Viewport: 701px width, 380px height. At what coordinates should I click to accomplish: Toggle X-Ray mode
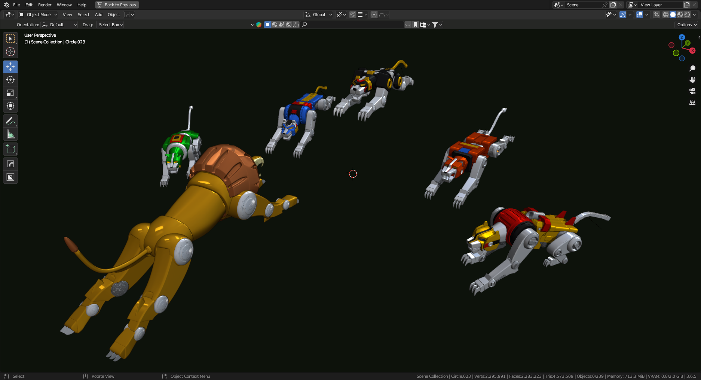(x=656, y=15)
